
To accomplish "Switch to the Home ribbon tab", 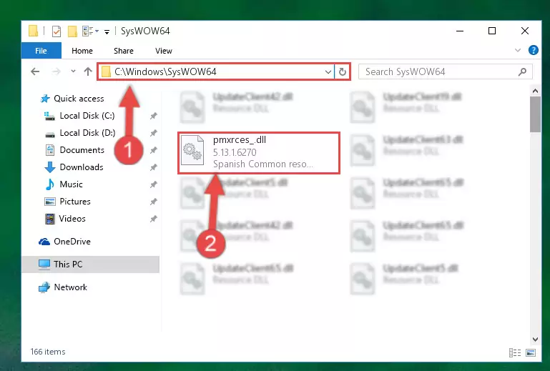I will click(82, 51).
